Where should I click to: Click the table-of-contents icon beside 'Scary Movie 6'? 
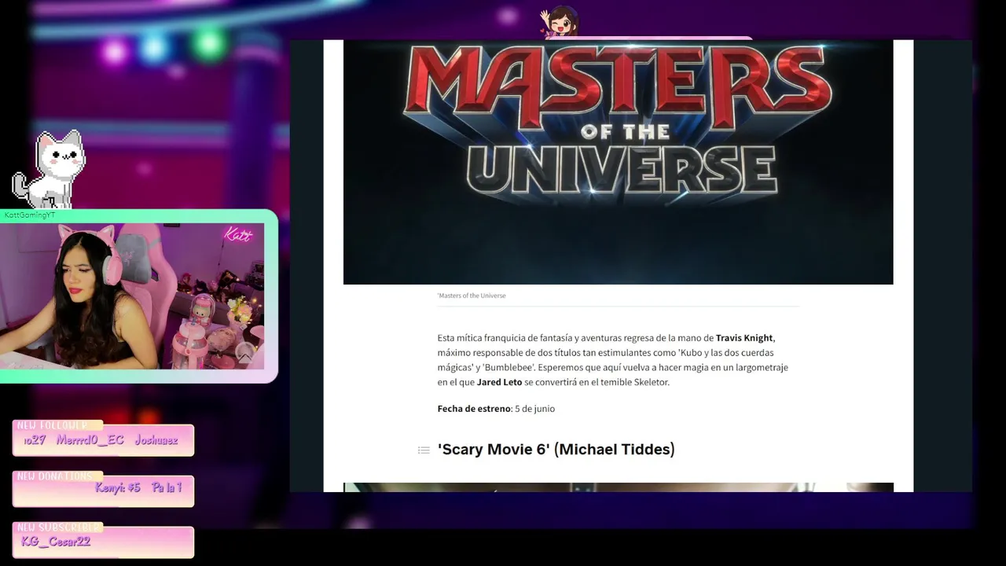pos(424,450)
